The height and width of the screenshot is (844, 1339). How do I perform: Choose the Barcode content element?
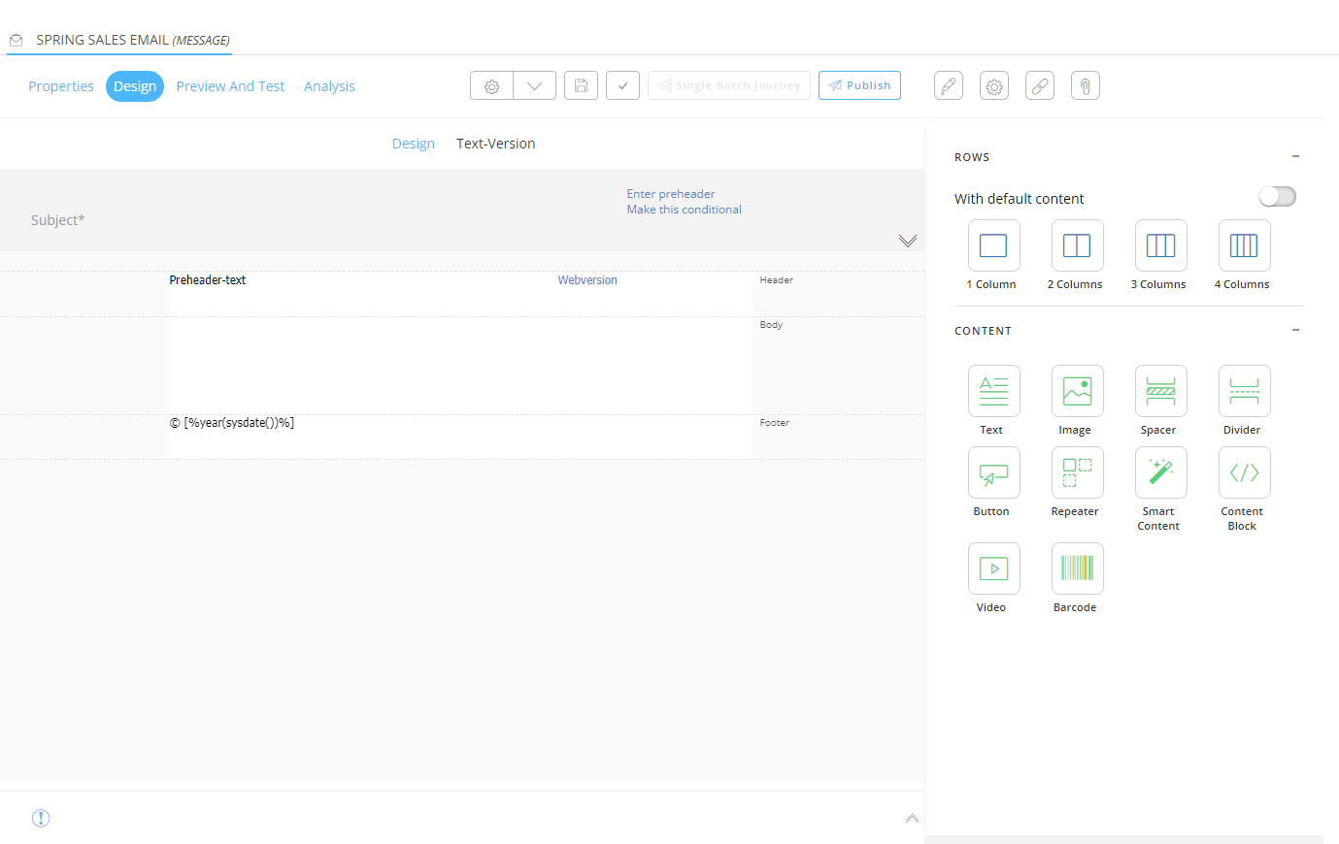1077,568
